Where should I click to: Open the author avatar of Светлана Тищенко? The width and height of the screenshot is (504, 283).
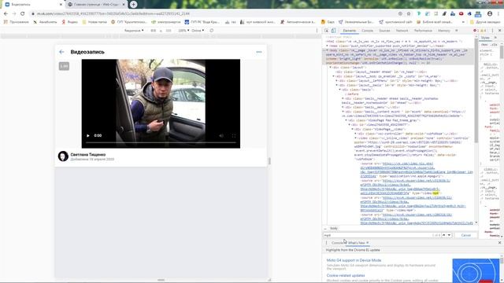click(x=63, y=156)
